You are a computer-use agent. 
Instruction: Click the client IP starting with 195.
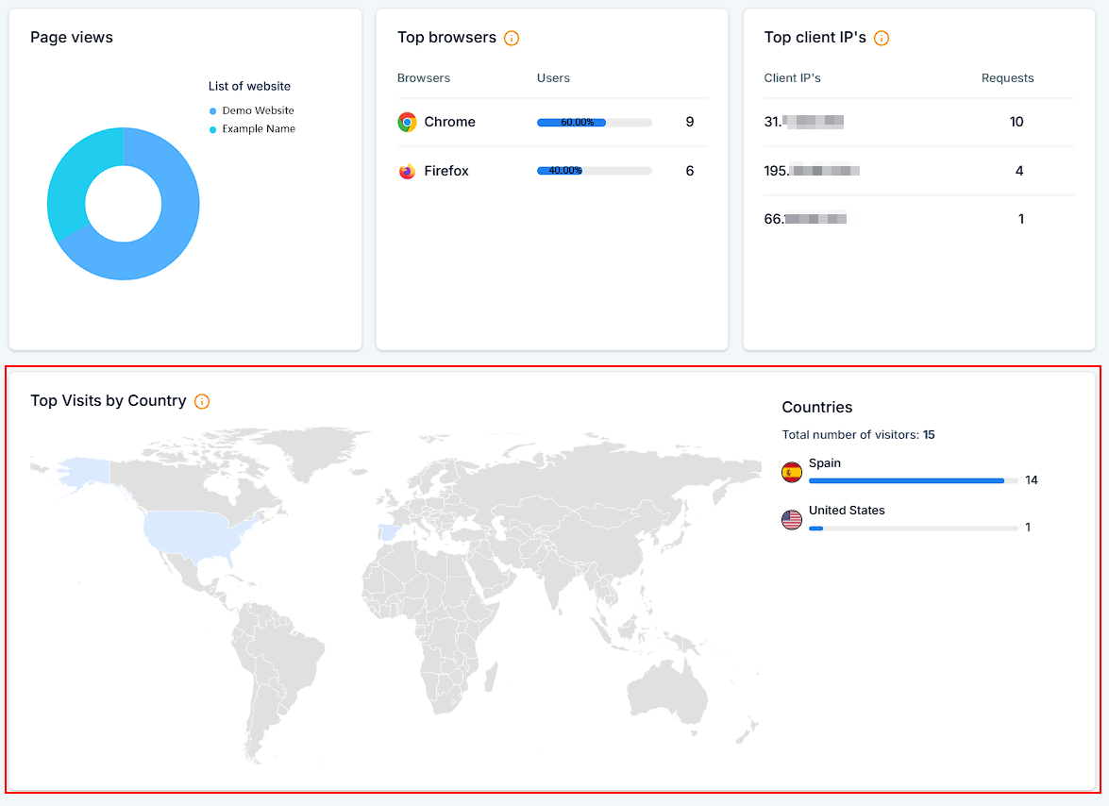tap(811, 171)
